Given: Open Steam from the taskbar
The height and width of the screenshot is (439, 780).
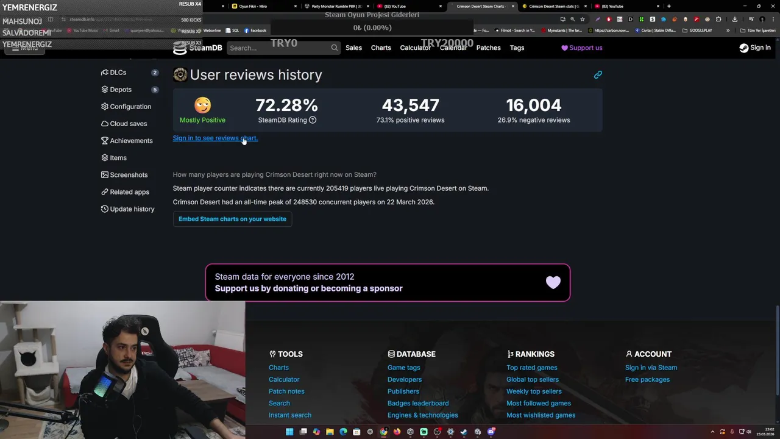Looking at the screenshot, I should click(x=464, y=432).
